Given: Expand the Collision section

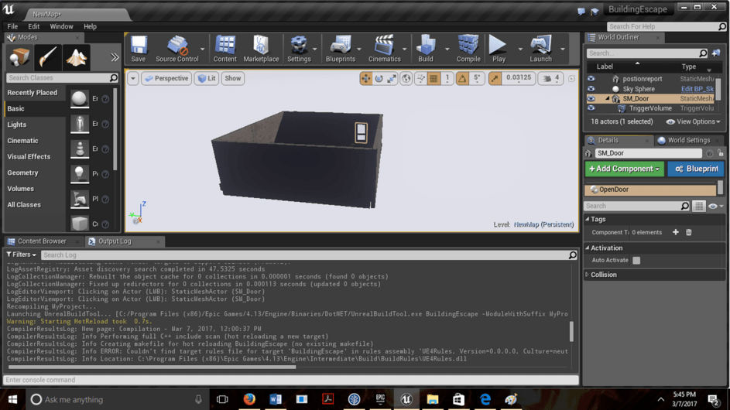Looking at the screenshot, I should point(587,275).
